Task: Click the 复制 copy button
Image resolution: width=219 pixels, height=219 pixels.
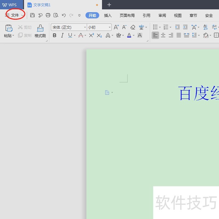Action: tap(25, 35)
